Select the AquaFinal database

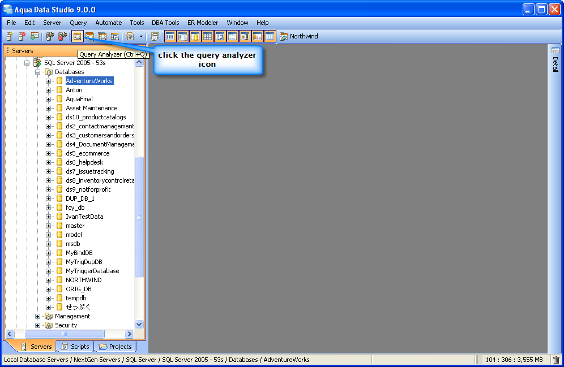point(79,99)
